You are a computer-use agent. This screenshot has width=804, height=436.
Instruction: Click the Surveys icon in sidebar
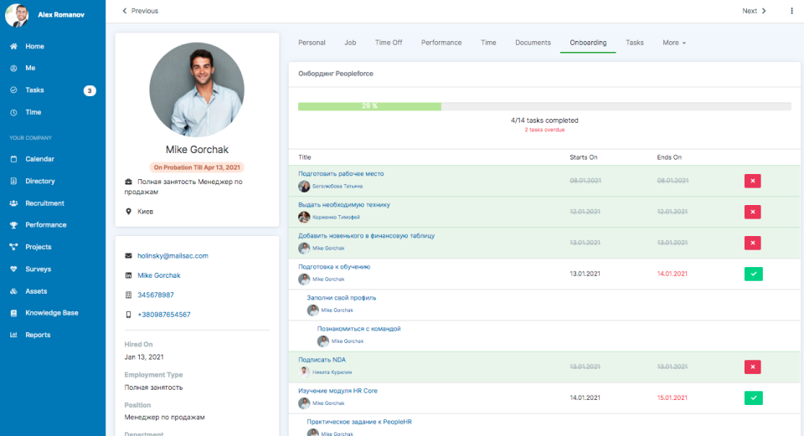(x=13, y=269)
